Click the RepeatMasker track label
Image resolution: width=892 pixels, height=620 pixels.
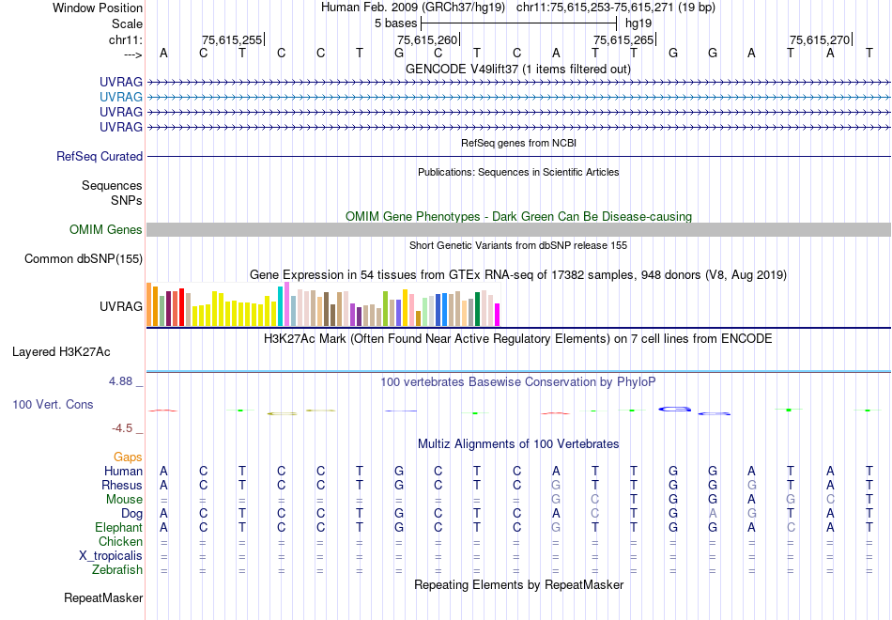pos(103,597)
